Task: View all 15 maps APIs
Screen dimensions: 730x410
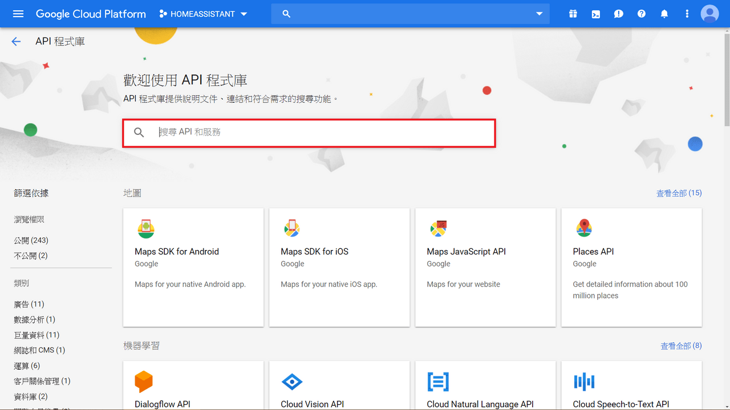Action: 679,194
